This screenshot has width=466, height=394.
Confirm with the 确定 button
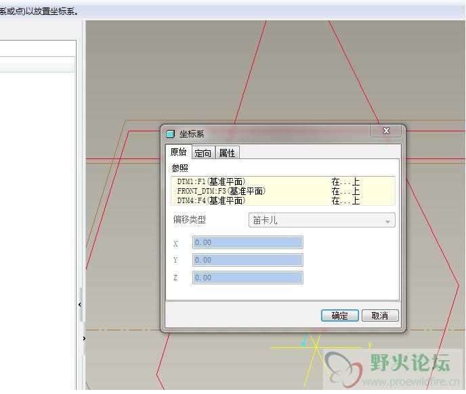tap(340, 315)
